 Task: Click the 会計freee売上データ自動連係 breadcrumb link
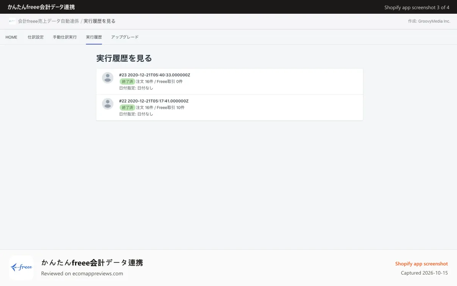click(x=48, y=21)
